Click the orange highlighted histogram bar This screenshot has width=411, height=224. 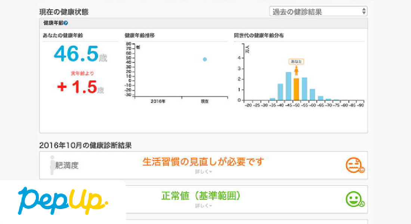click(x=296, y=89)
